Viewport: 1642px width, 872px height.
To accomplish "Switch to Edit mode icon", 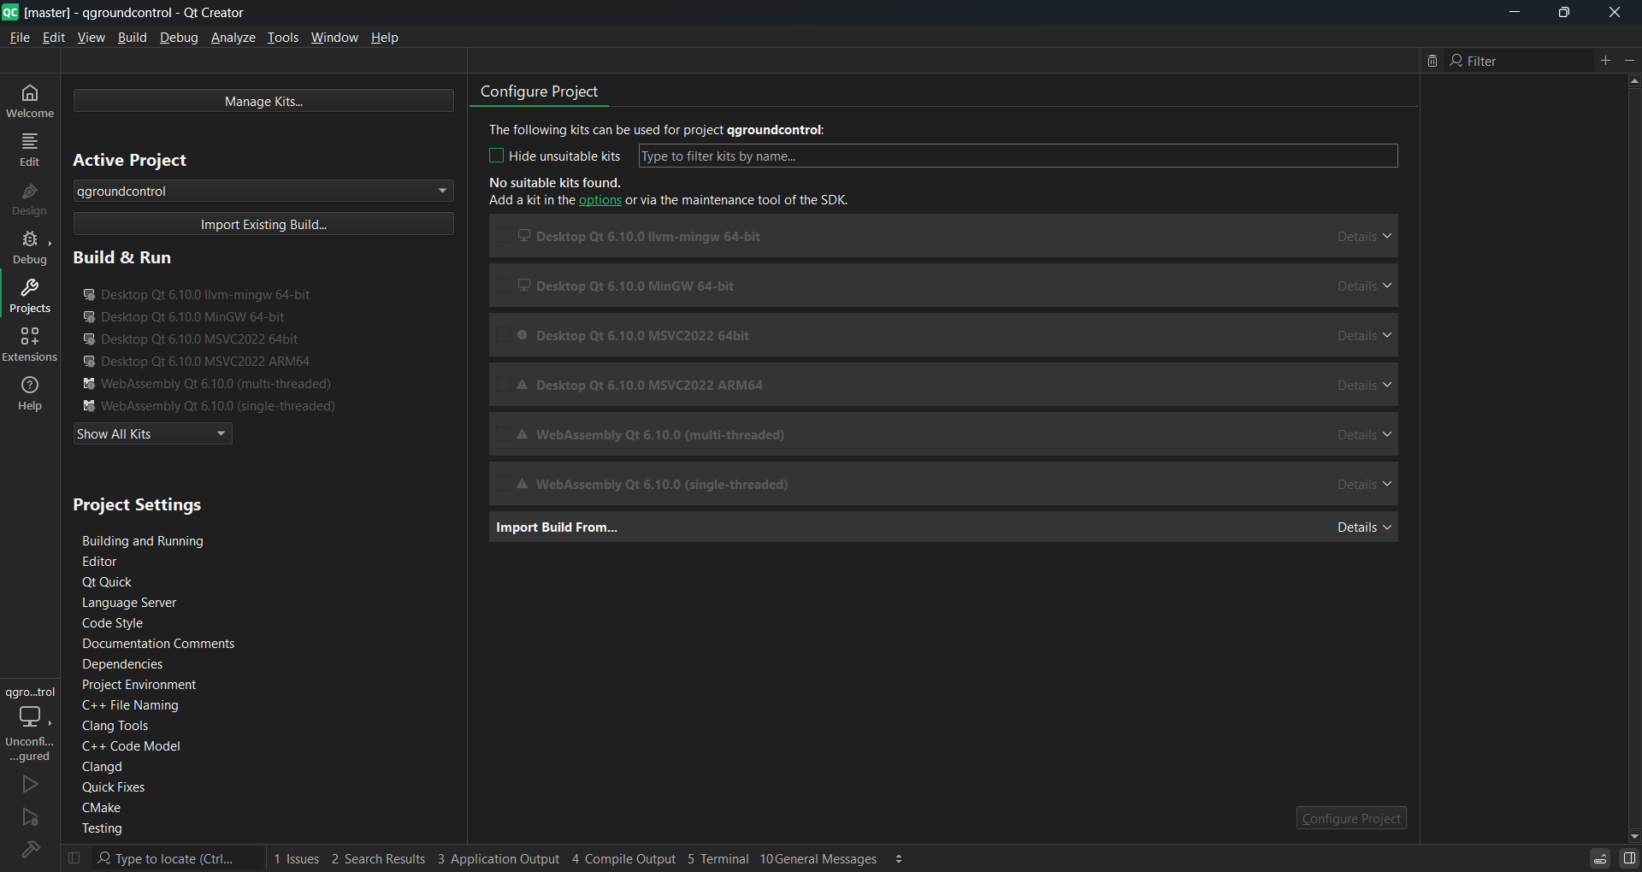I will coord(30,149).
